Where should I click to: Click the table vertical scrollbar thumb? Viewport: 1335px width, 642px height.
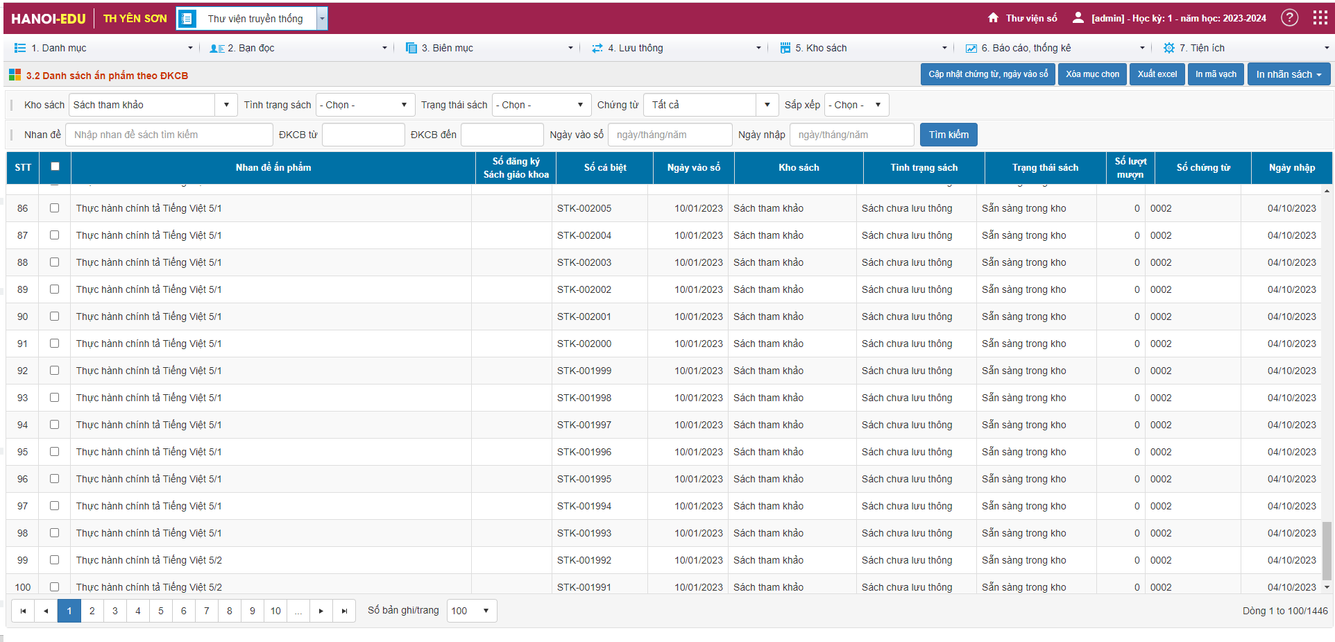point(1327,550)
